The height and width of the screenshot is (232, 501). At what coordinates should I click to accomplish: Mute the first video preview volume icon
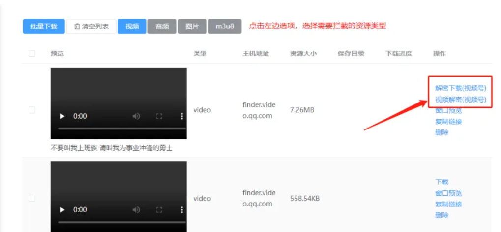[136, 116]
